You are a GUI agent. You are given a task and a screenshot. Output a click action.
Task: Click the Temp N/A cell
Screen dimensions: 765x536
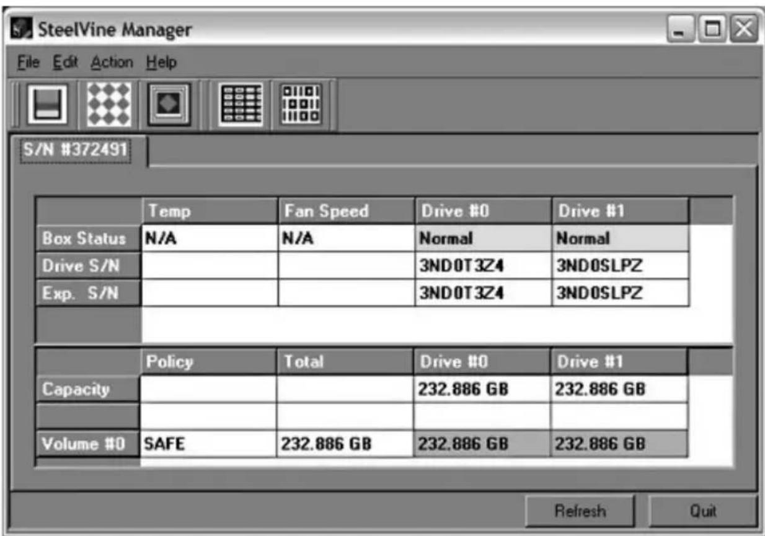pos(210,239)
